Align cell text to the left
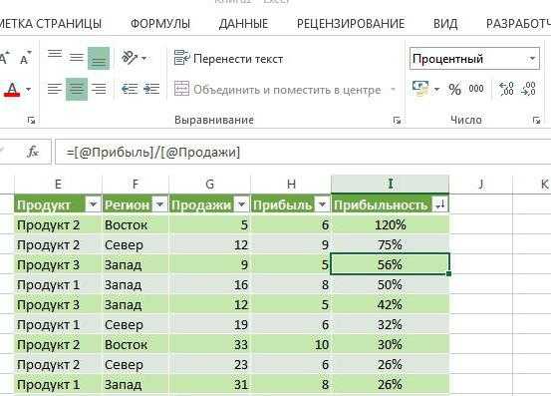Image resolution: width=551 pixels, height=396 pixels. pos(55,89)
